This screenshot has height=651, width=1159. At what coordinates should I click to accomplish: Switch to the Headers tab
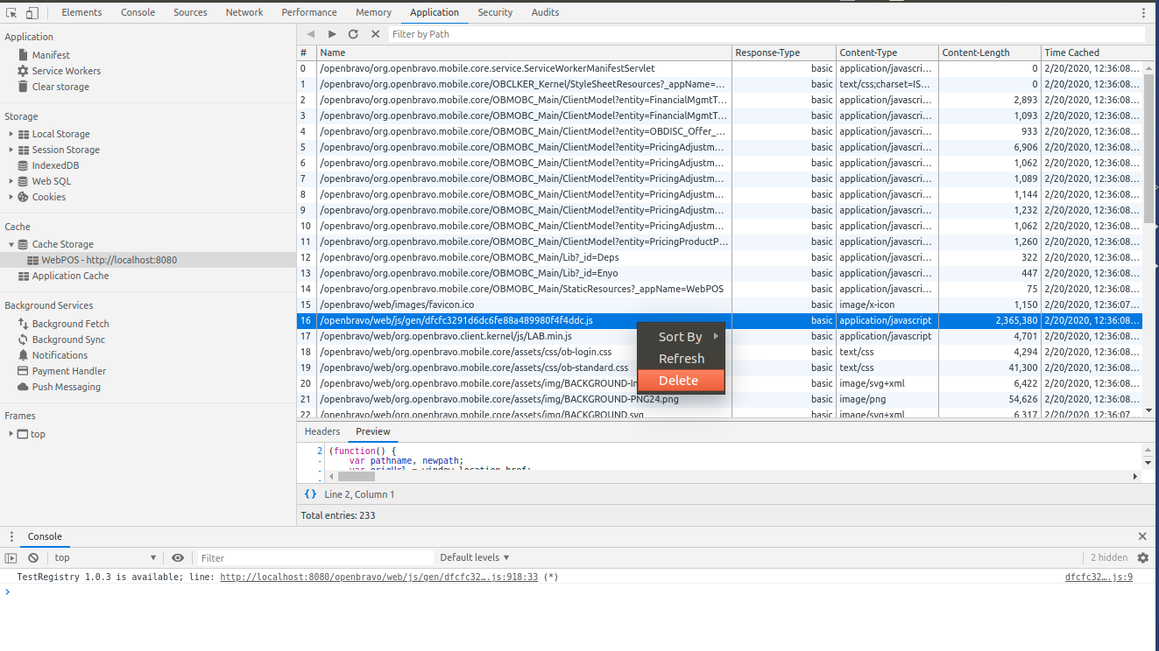coord(322,431)
